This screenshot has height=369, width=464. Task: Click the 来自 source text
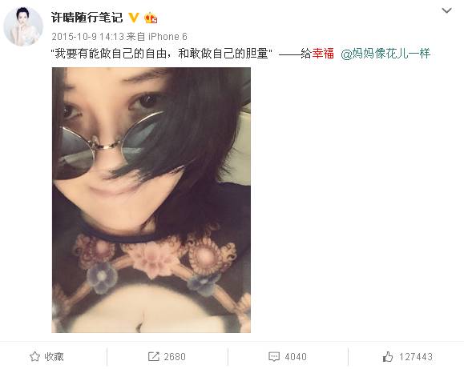(x=135, y=37)
